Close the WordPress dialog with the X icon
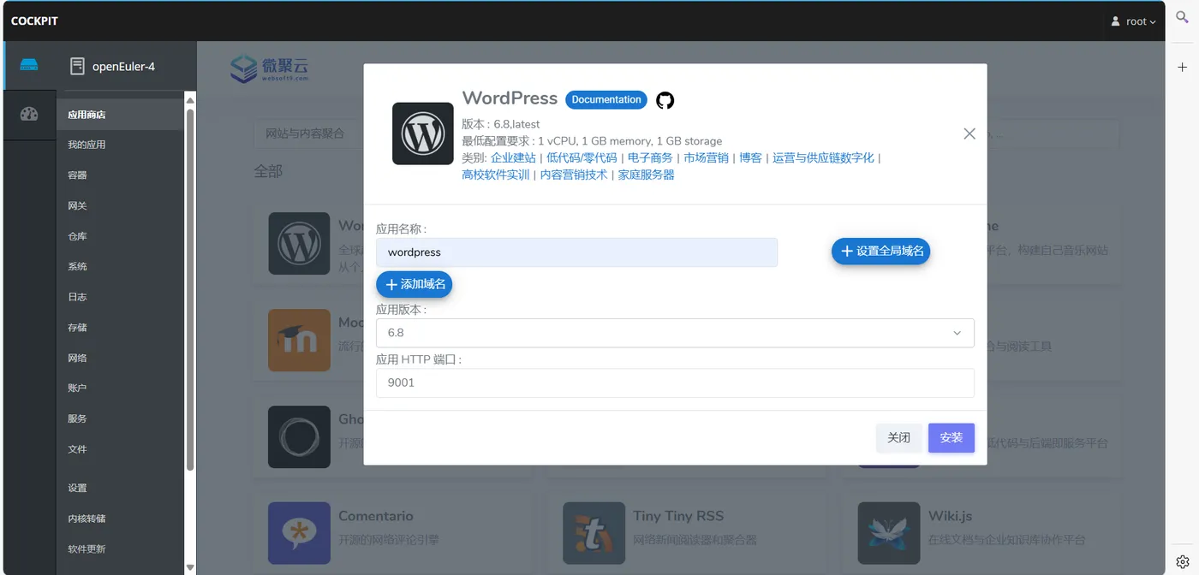 (969, 133)
